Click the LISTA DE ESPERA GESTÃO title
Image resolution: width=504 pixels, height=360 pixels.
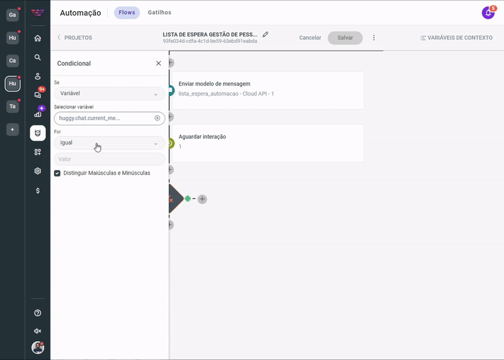point(210,35)
